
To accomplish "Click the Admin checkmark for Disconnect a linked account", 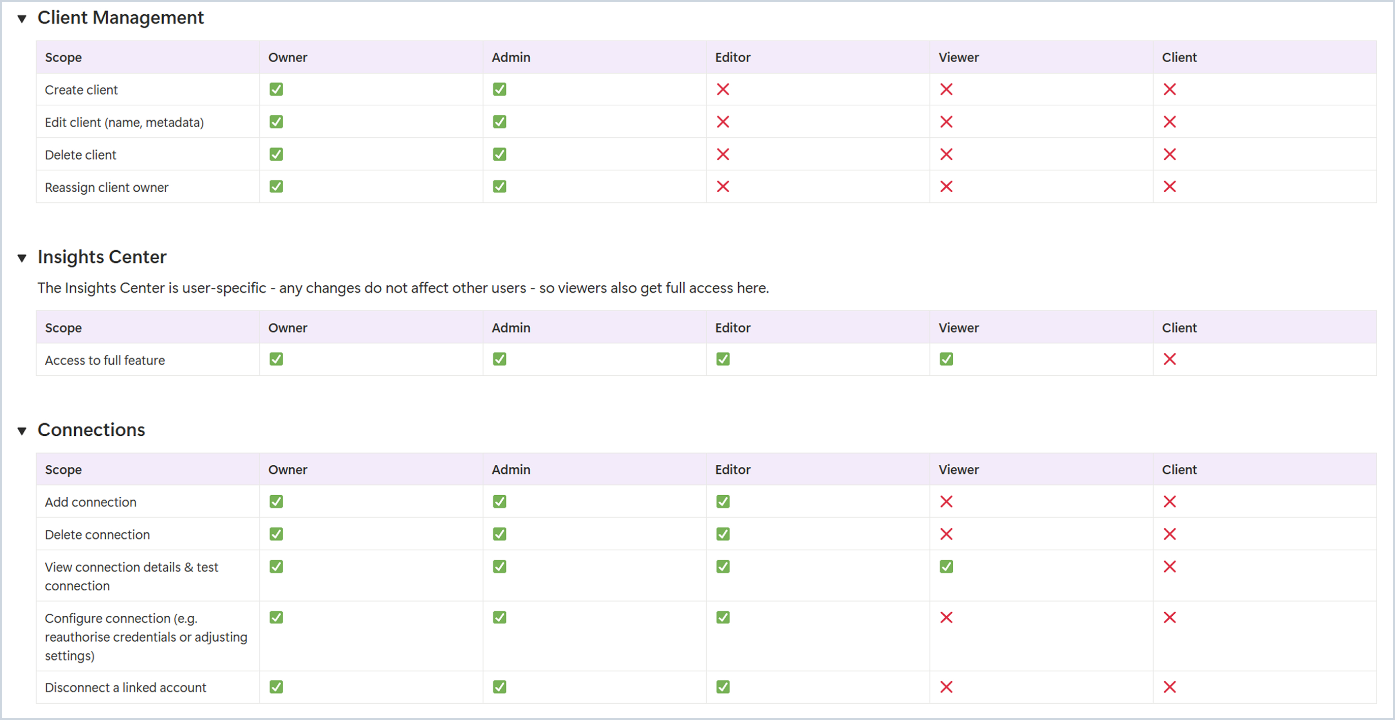I will pyautogui.click(x=499, y=687).
